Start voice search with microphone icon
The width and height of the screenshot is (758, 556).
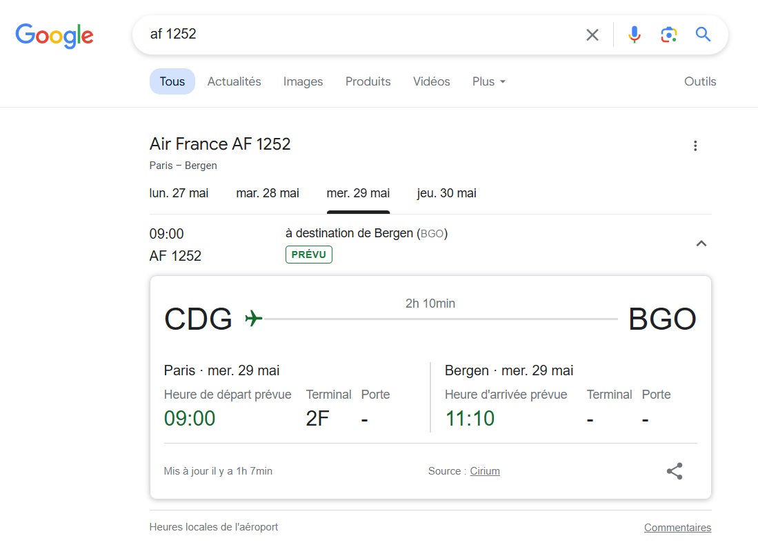click(x=635, y=34)
